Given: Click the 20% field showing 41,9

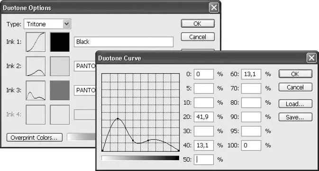Looking at the screenshot, I should 204,117.
